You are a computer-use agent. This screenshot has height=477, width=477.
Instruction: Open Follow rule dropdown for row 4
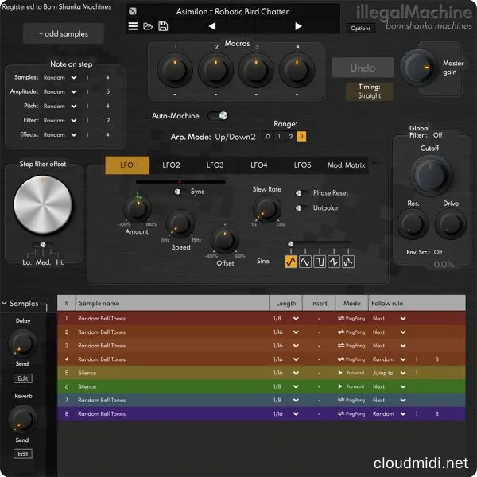(403, 359)
